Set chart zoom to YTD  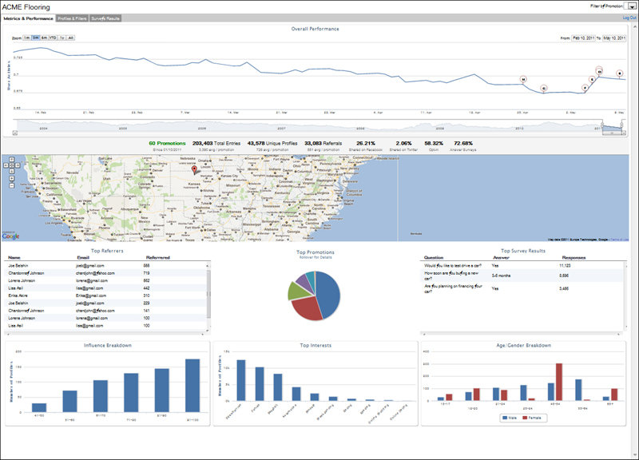pyautogui.click(x=53, y=38)
